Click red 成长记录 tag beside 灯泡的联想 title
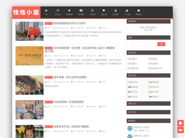 click(49, 102)
